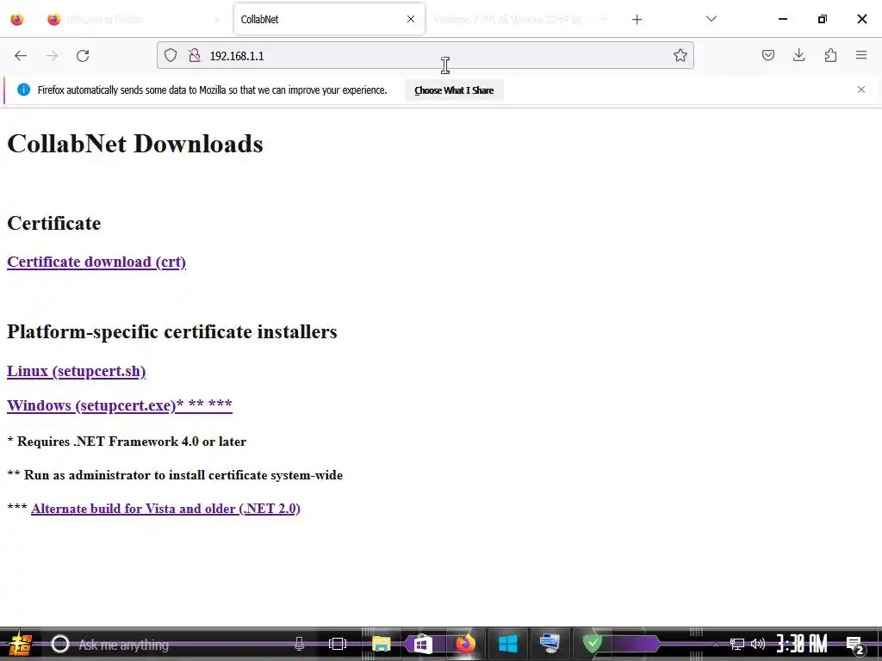Click the 3:38 AM taskbar clock

click(x=802, y=644)
